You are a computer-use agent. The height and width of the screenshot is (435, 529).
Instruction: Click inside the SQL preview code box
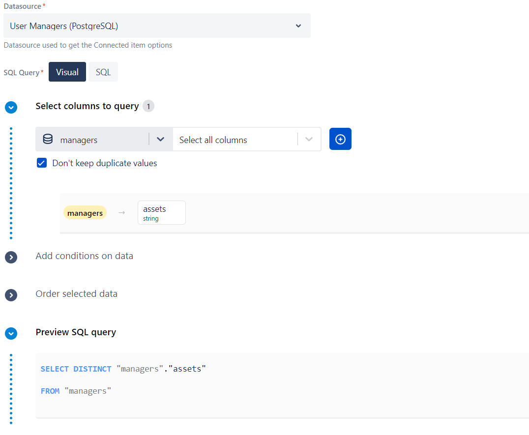click(282, 385)
